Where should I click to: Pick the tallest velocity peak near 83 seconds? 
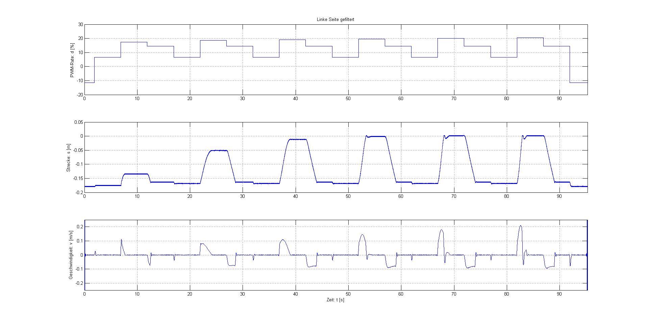(x=521, y=226)
